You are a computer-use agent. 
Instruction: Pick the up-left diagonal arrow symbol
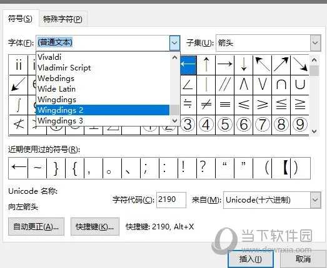(x=263, y=65)
